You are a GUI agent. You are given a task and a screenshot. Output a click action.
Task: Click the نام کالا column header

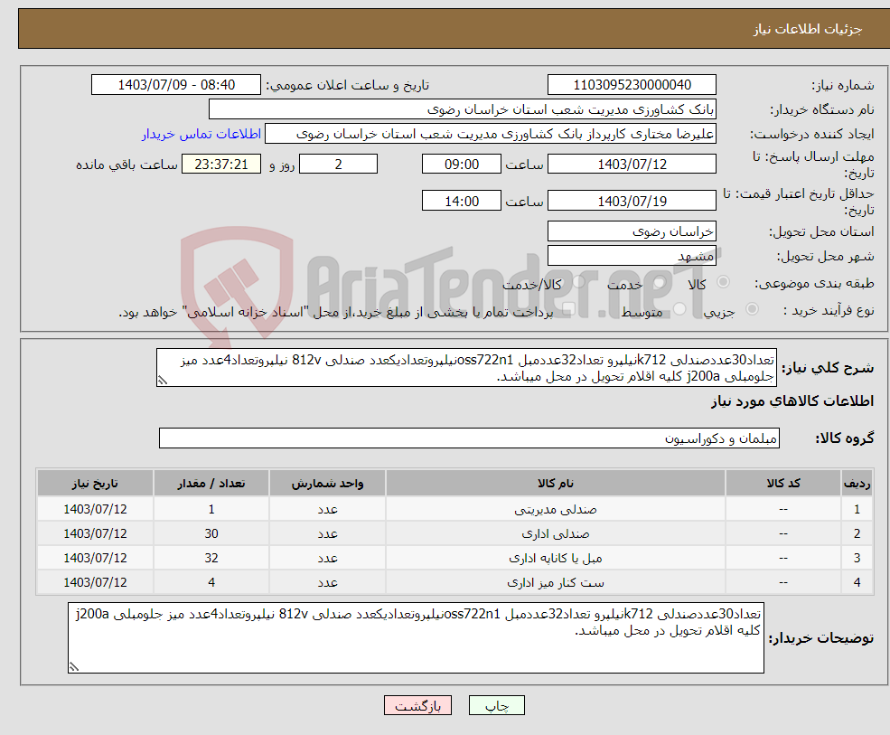[x=555, y=483]
